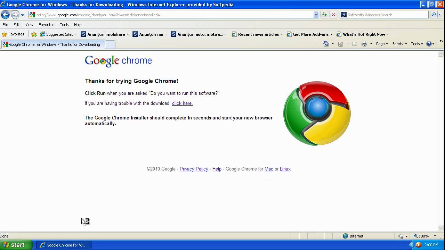Click the RSS Feeds icon
Image resolution: width=445 pixels, height=250 pixels.
pos(341,44)
